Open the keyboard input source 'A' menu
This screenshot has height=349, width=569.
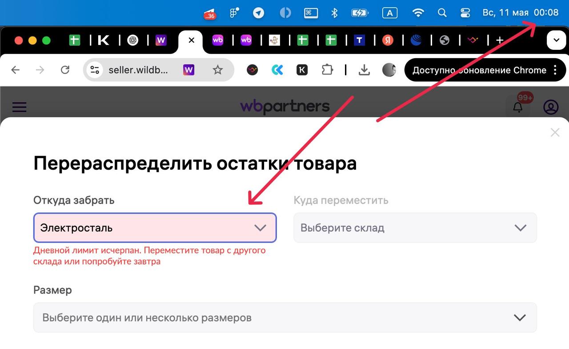pyautogui.click(x=389, y=13)
